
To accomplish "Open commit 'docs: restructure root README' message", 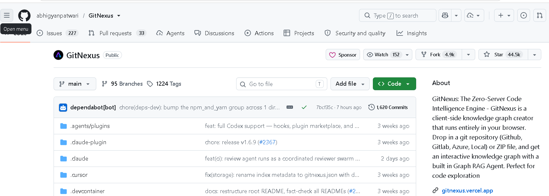I will (x=276, y=191).
